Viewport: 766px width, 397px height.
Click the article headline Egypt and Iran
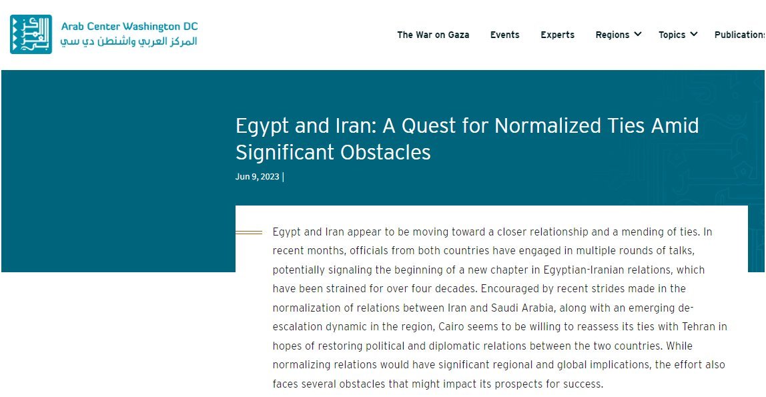coord(467,139)
